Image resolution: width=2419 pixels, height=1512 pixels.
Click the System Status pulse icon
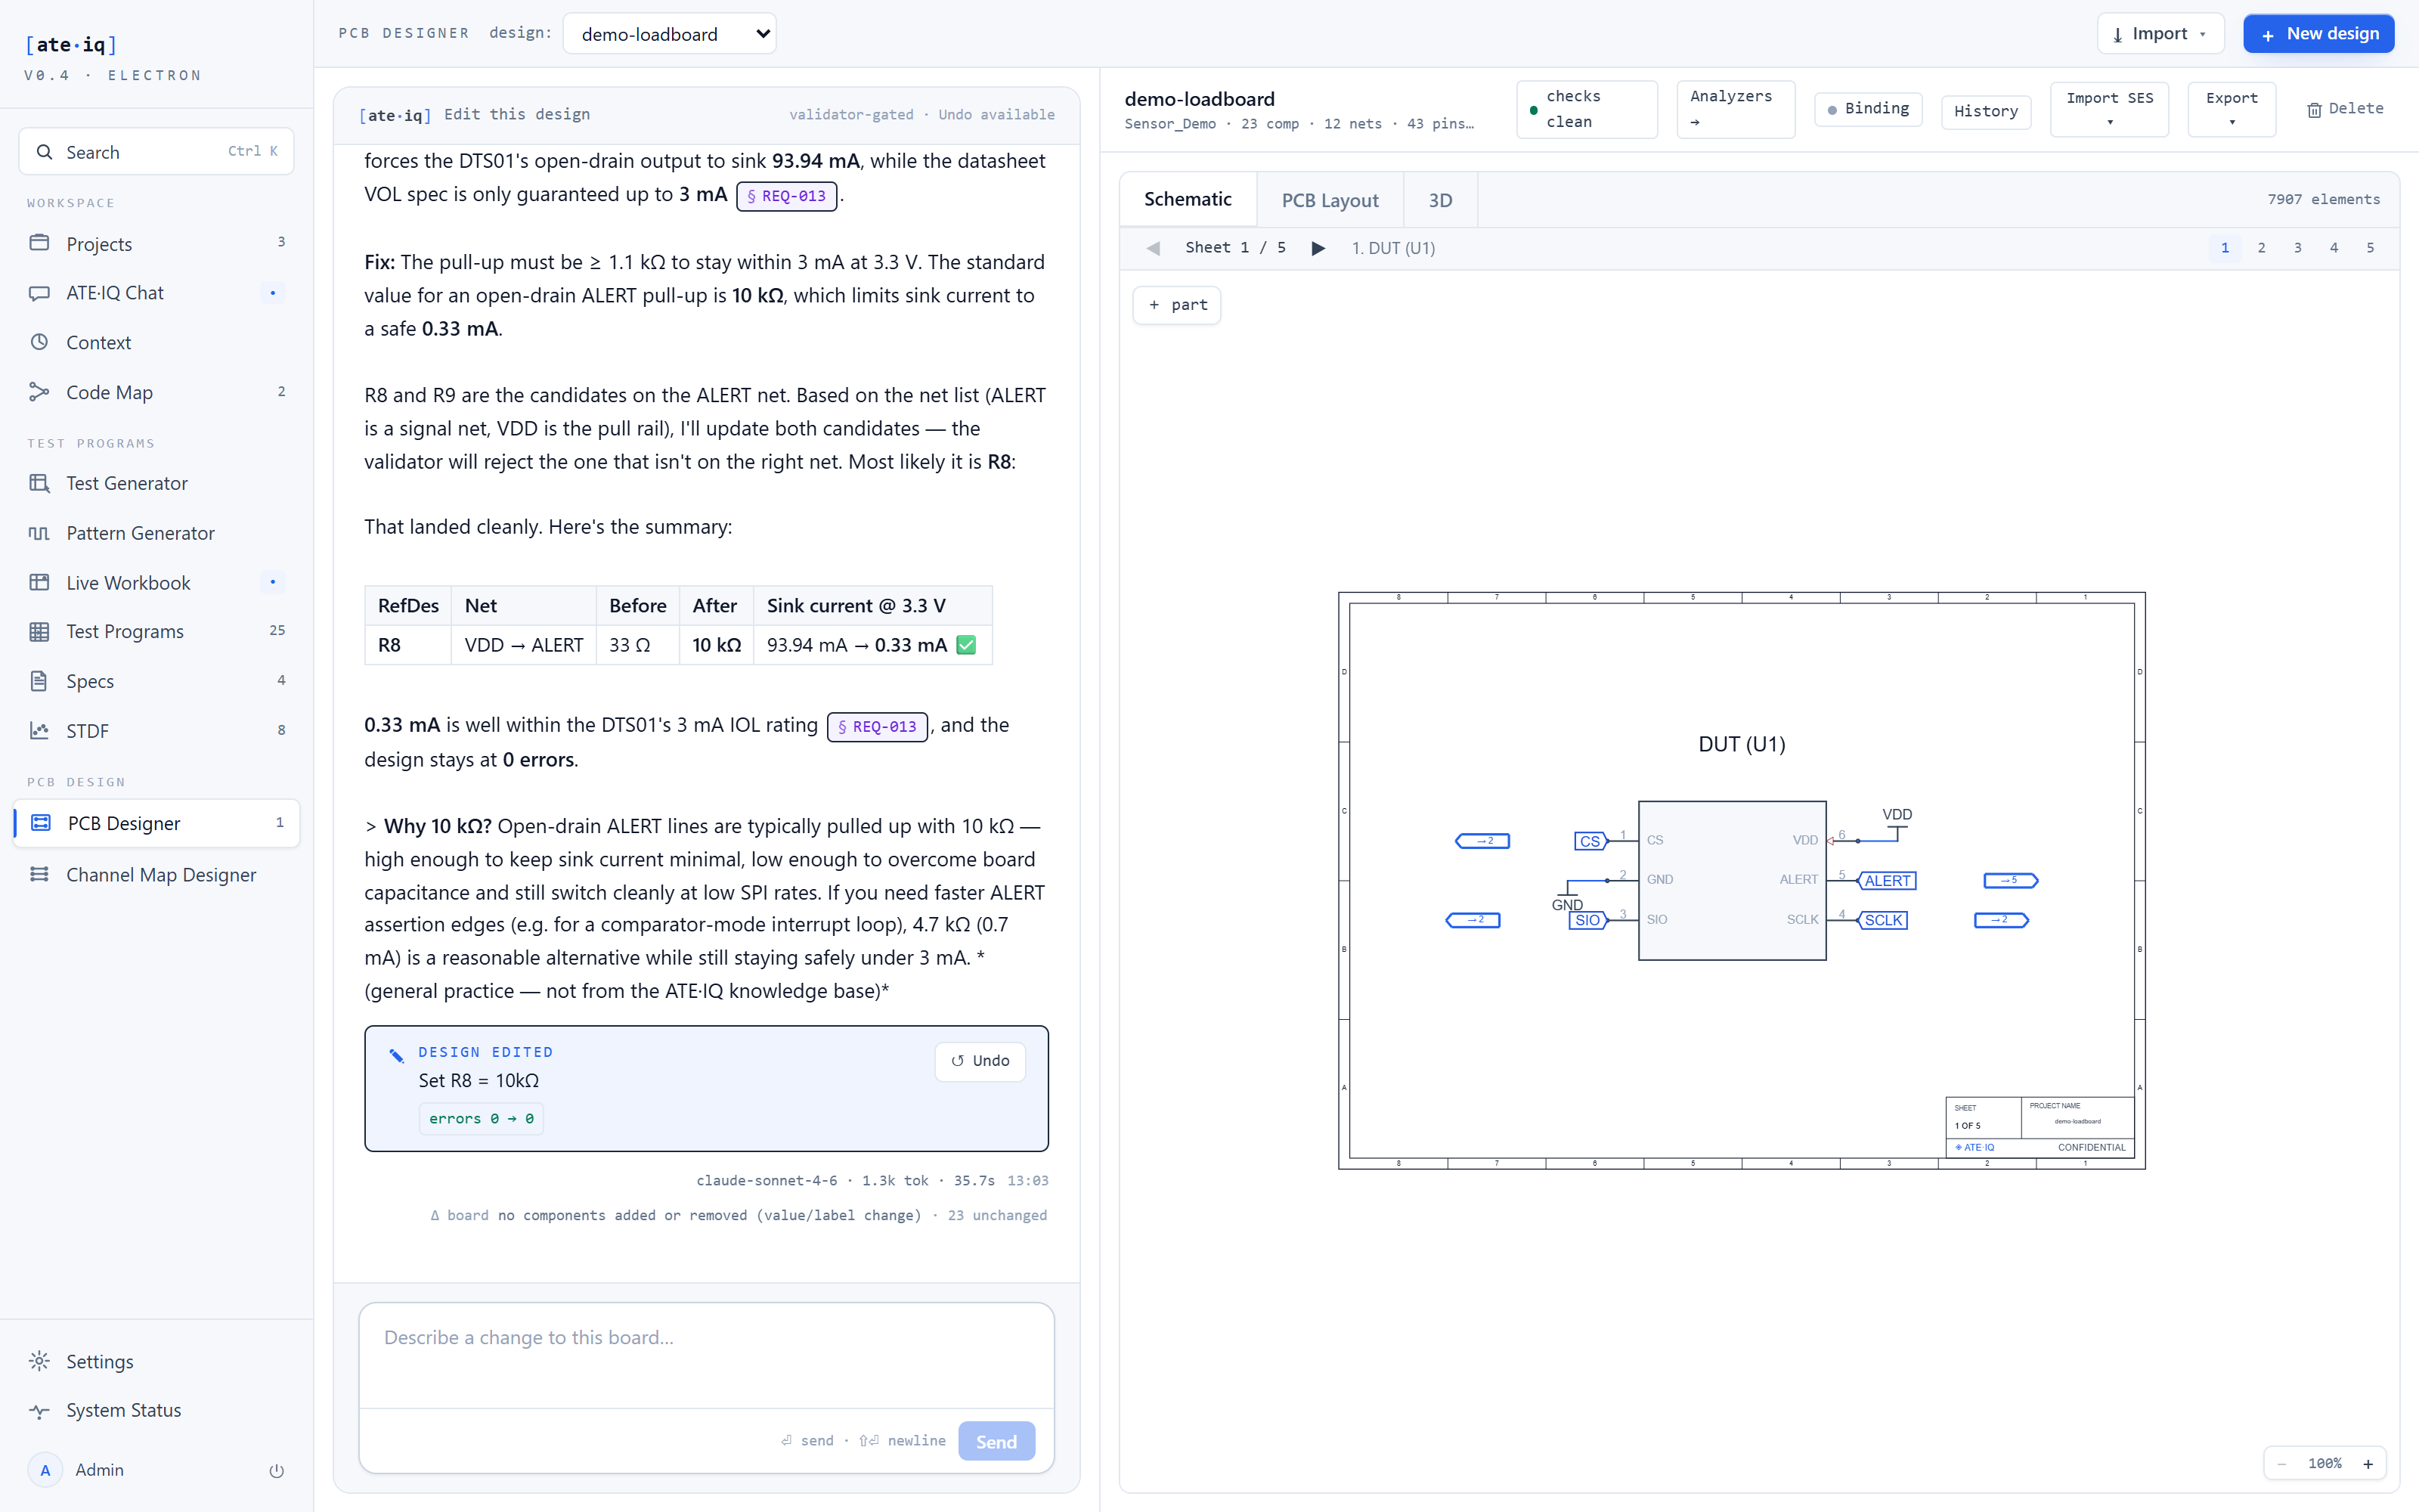pyautogui.click(x=39, y=1411)
